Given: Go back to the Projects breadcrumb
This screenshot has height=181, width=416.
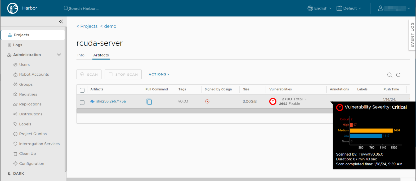Looking at the screenshot, I should coord(87,26).
